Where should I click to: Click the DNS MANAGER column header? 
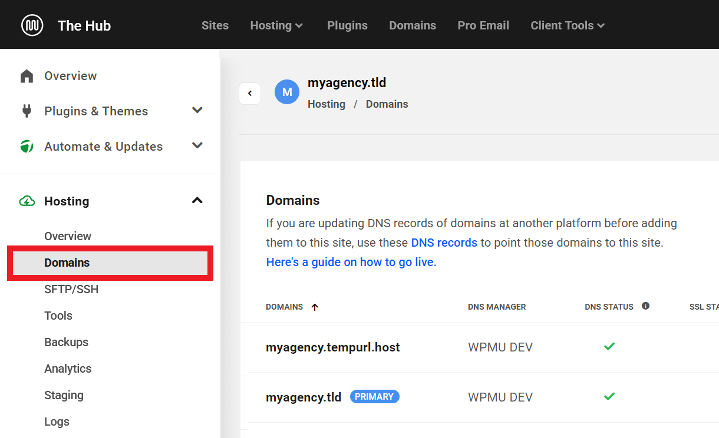[497, 307]
